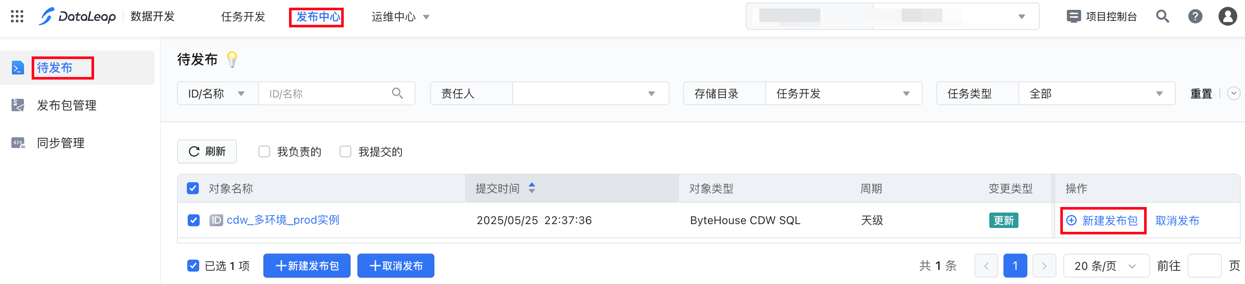Open the user profile avatar

click(x=1227, y=16)
